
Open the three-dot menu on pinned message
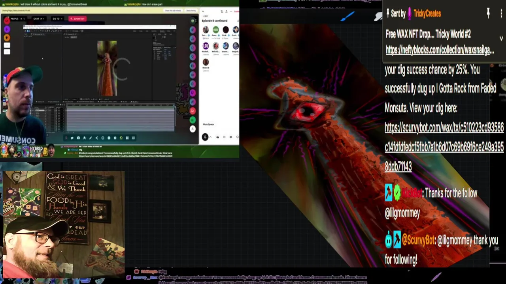[501, 14]
